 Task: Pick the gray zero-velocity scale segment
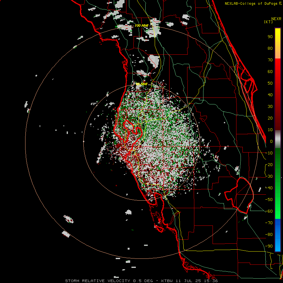278,139
